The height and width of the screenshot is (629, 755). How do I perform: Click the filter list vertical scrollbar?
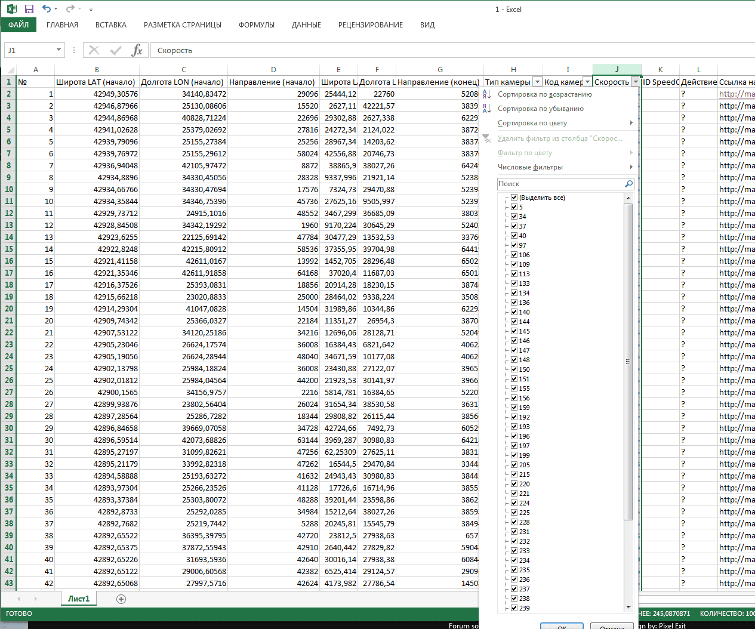(x=628, y=361)
